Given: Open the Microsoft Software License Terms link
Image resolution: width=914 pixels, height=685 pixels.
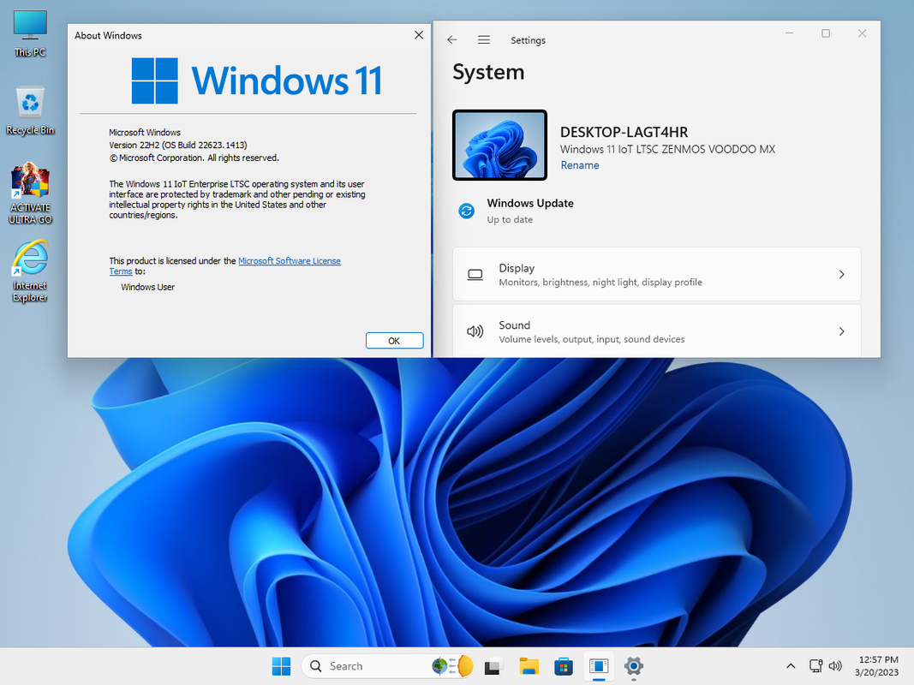Looking at the screenshot, I should click(290, 261).
